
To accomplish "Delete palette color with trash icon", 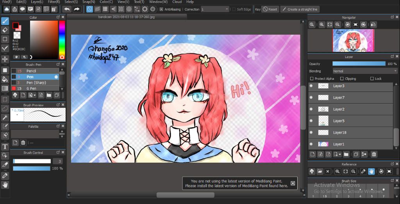I will [23, 143].
